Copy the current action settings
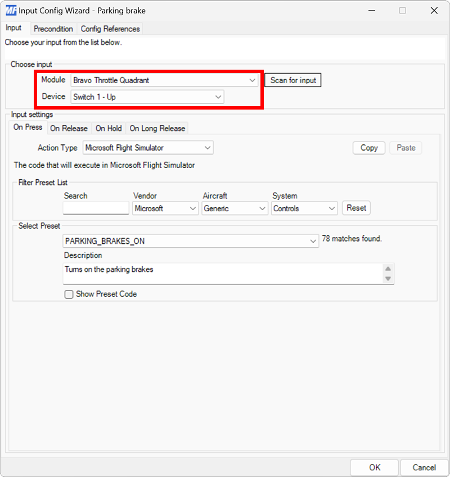This screenshot has width=450, height=477. coord(368,147)
